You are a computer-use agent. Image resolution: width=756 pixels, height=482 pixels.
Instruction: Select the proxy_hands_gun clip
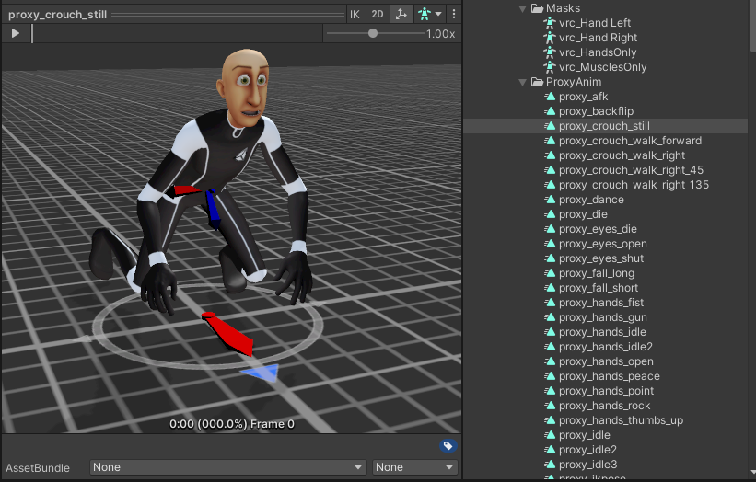[x=602, y=317]
